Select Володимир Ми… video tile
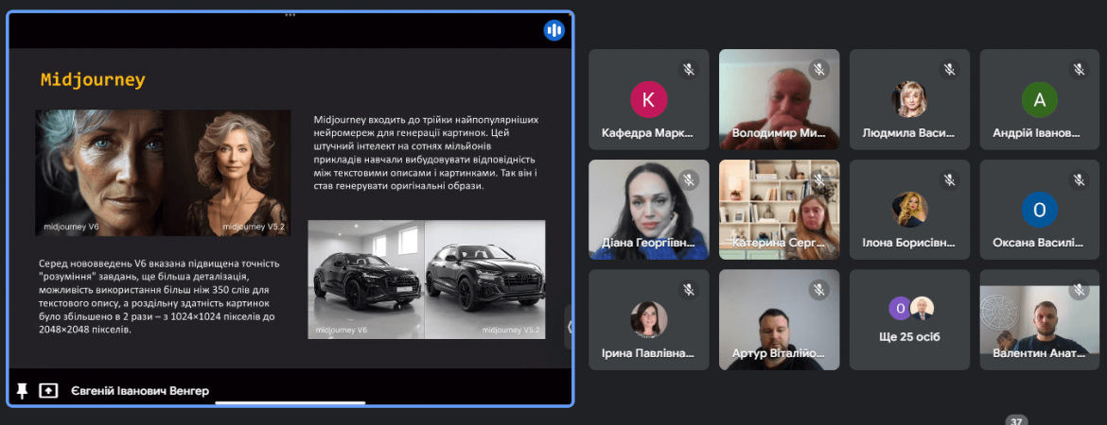This screenshot has height=425, width=1107. click(x=780, y=99)
